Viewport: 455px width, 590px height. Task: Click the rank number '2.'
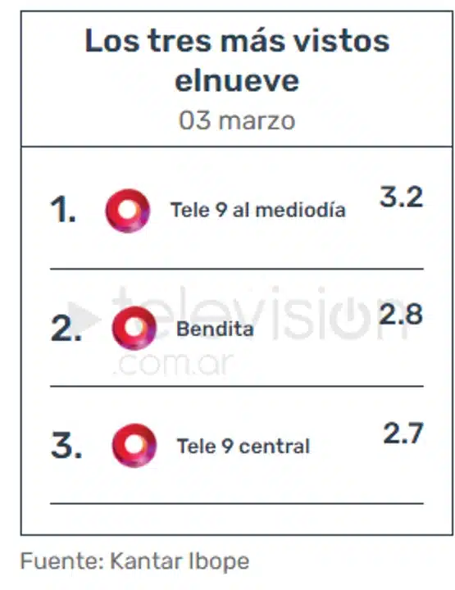click(x=66, y=328)
